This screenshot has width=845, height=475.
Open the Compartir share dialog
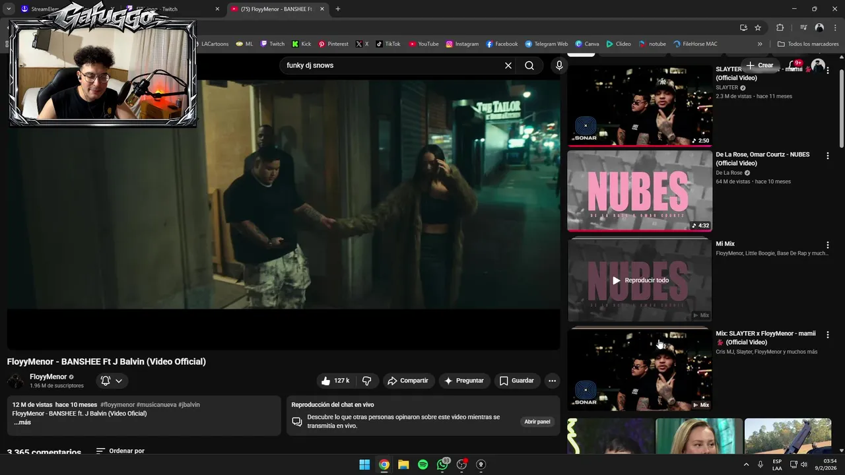coord(407,381)
